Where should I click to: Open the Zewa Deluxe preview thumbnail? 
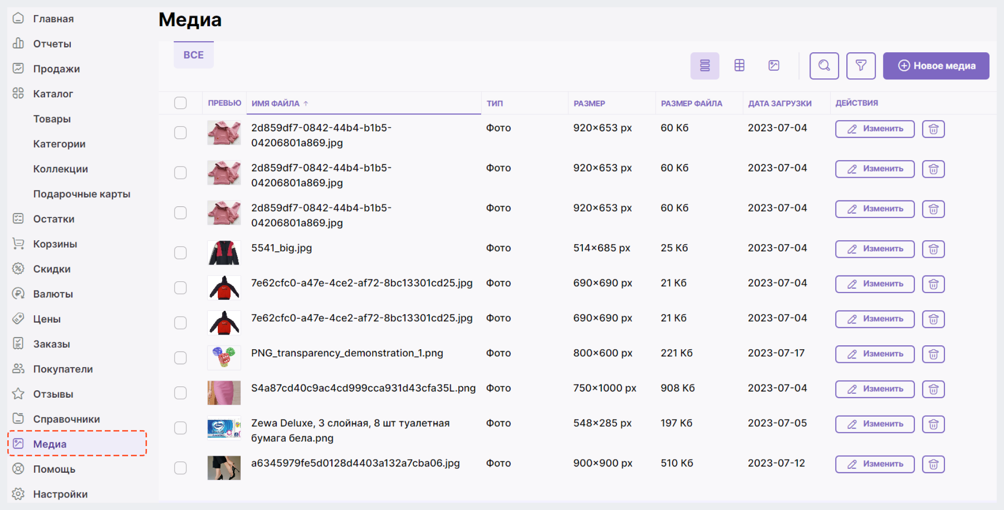tap(224, 428)
